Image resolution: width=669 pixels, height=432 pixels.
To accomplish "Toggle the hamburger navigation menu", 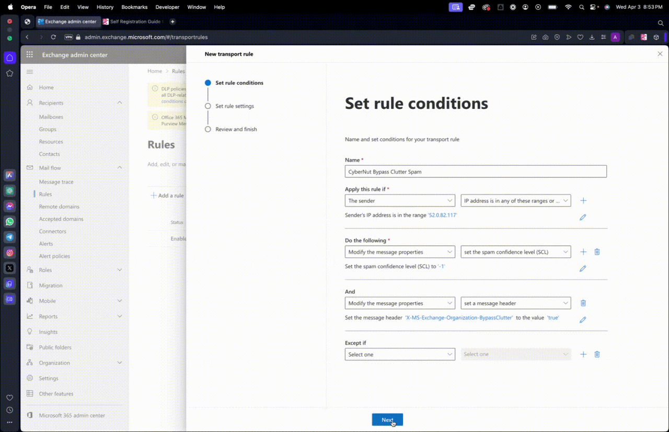I will (x=30, y=72).
